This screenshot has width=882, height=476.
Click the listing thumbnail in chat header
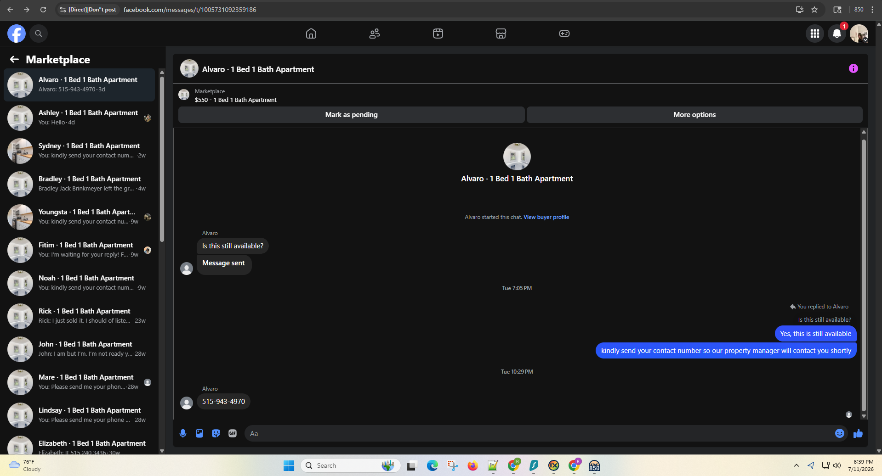coord(189,69)
